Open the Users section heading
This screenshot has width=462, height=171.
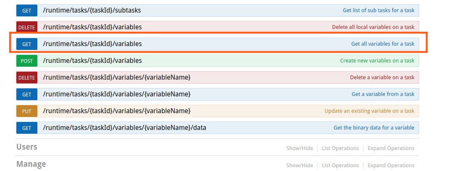pos(27,147)
